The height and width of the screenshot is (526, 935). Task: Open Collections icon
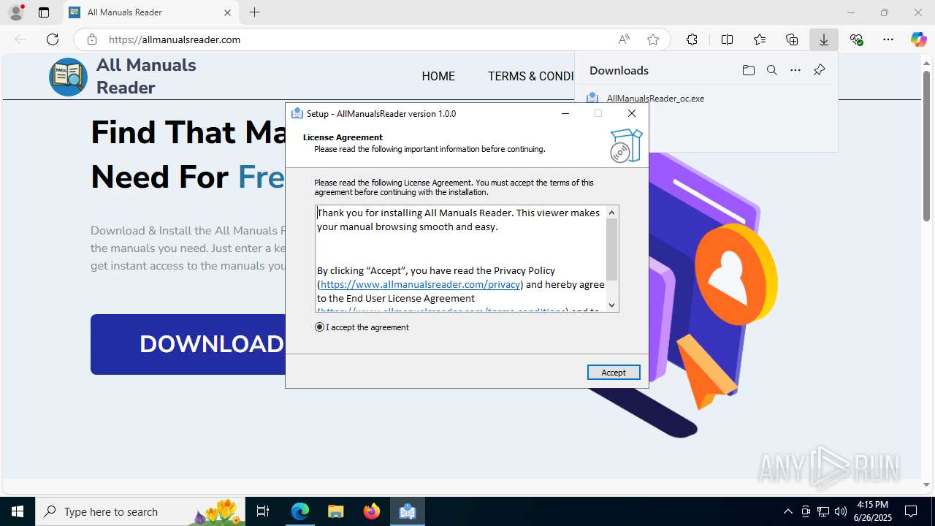(792, 39)
